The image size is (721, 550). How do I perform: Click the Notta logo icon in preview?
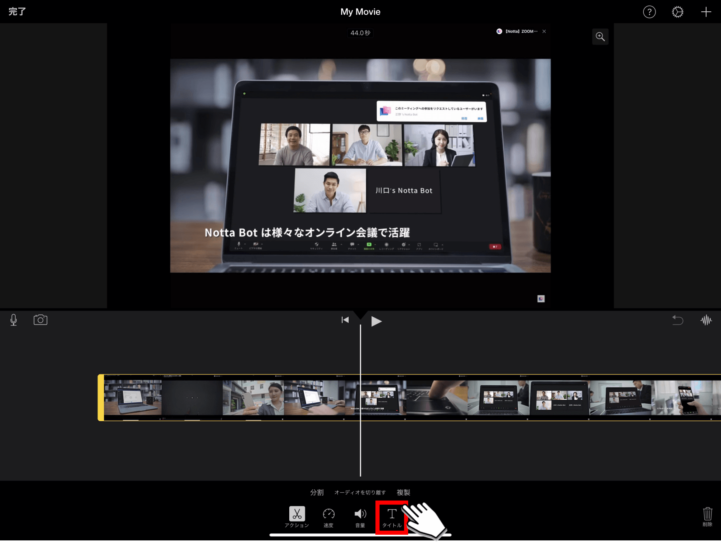499,31
